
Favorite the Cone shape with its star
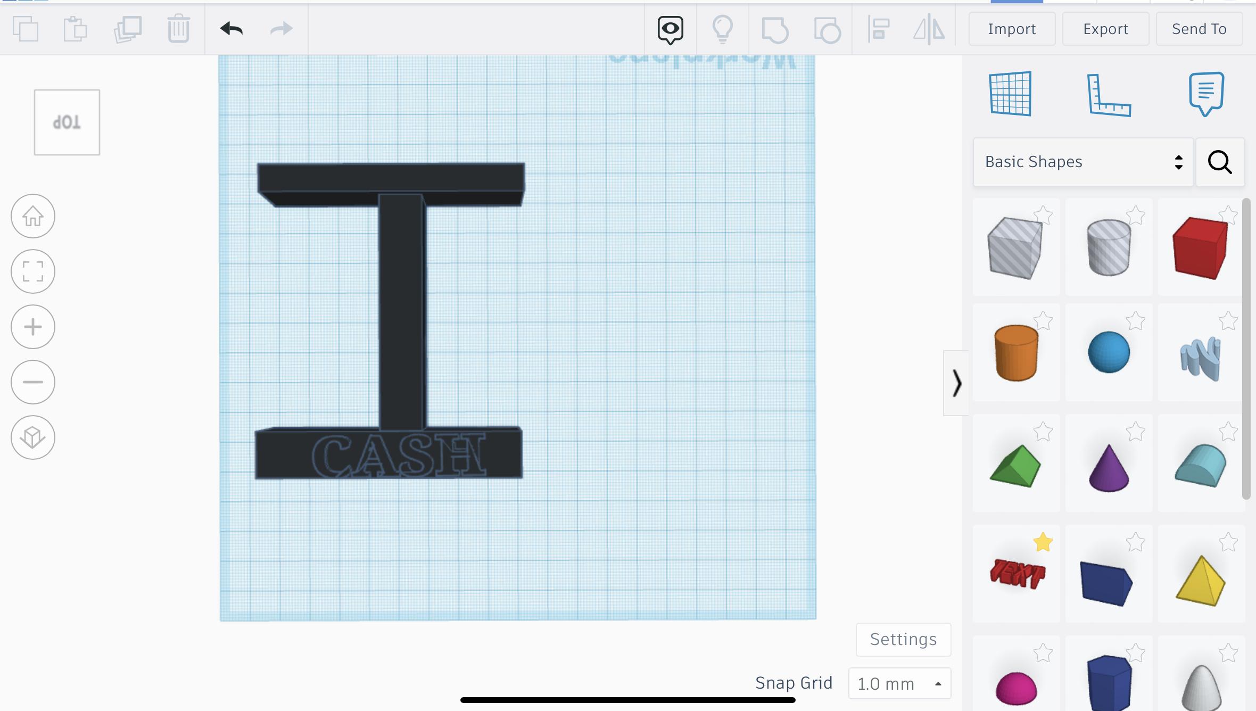(x=1136, y=431)
